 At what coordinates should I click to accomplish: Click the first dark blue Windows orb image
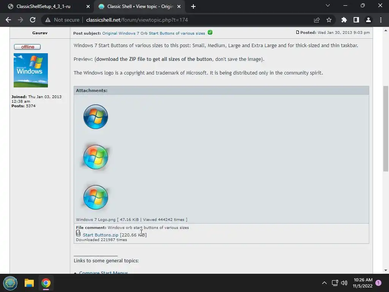click(95, 117)
